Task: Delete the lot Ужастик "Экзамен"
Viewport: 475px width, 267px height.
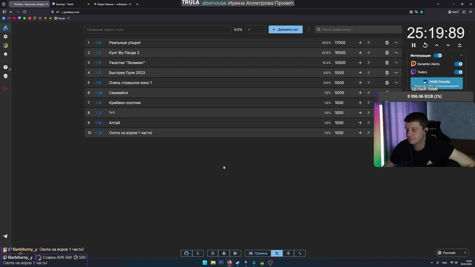Action: 387,63
